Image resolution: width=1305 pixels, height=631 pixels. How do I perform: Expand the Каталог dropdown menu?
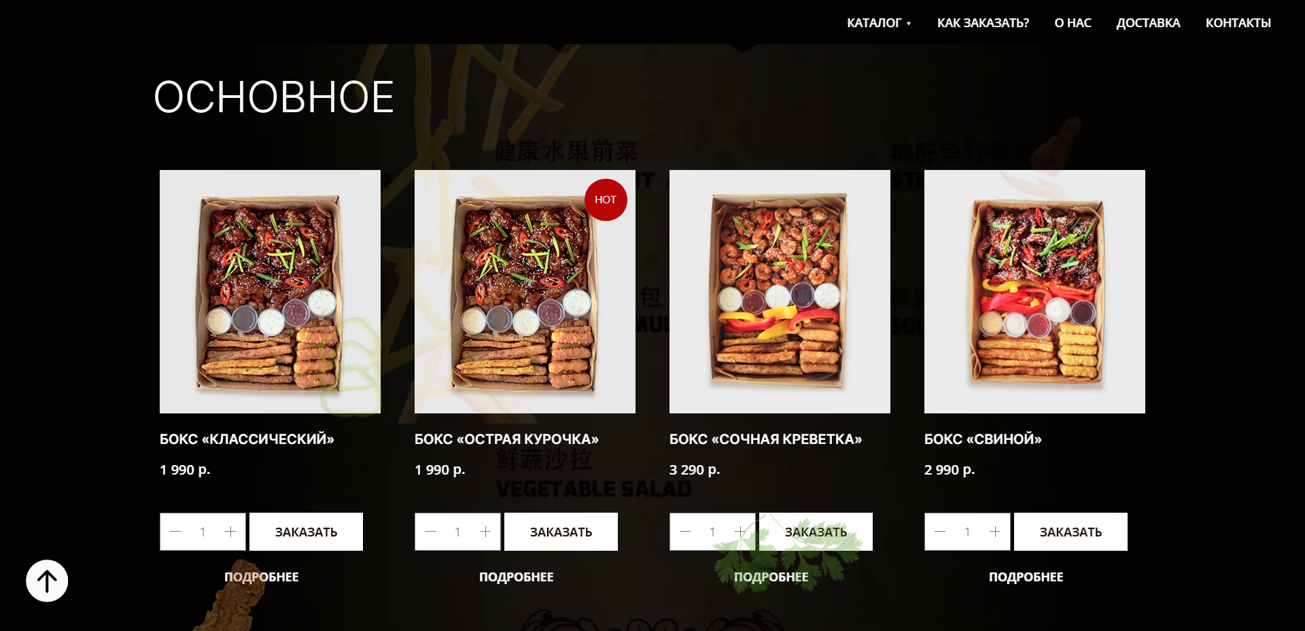click(878, 23)
